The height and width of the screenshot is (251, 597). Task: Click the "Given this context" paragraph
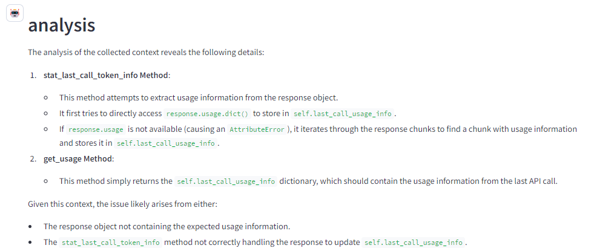[x=122, y=204]
